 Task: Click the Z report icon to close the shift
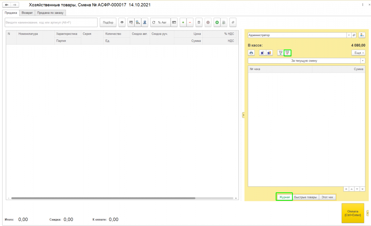(269, 53)
